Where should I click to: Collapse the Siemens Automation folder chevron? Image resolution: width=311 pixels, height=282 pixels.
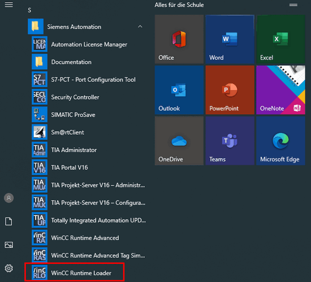140,27
